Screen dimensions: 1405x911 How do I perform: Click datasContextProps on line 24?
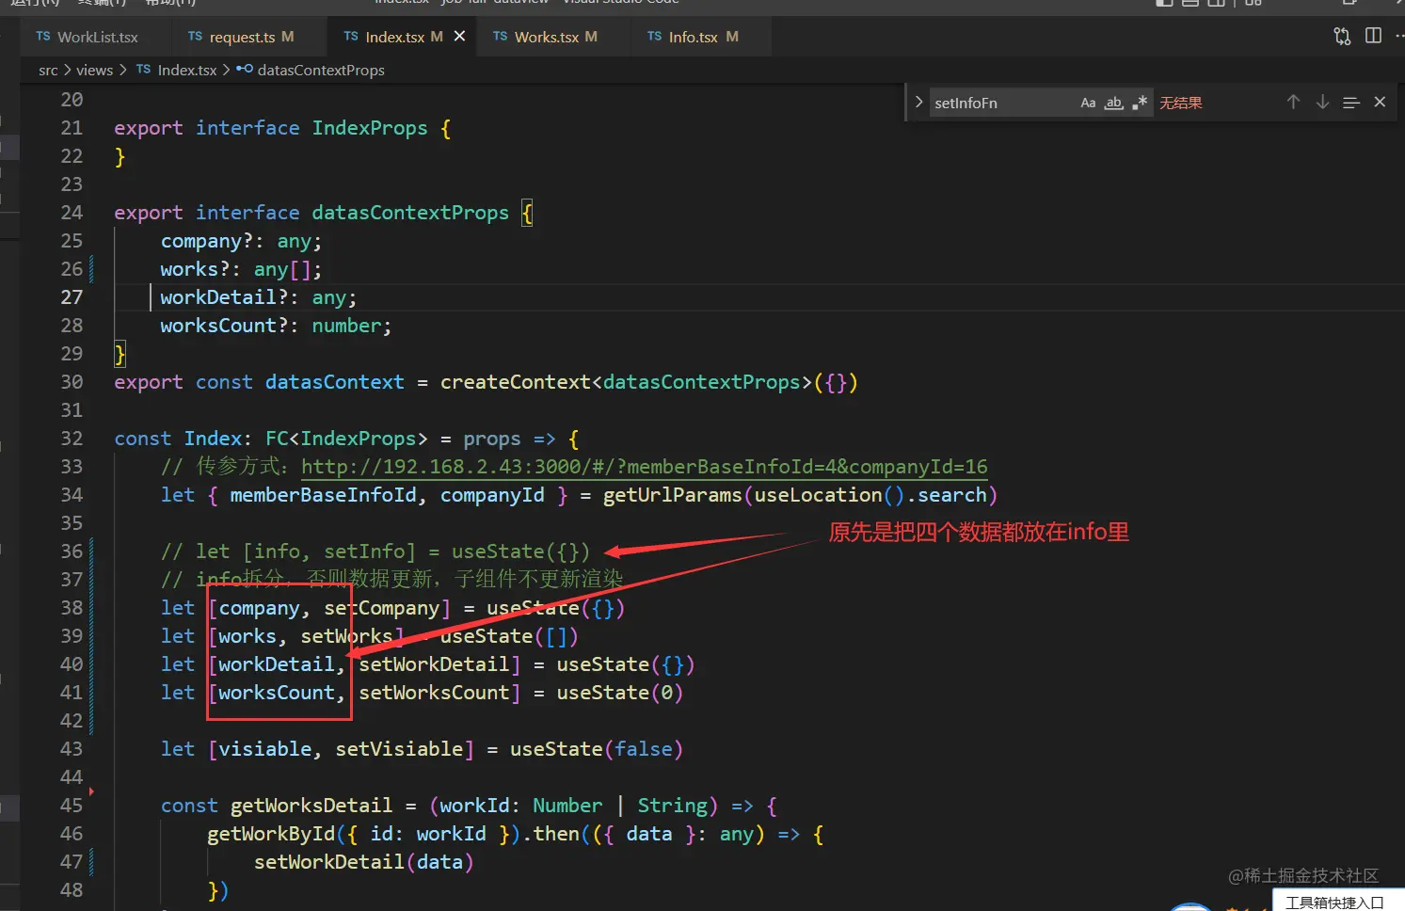click(x=410, y=213)
